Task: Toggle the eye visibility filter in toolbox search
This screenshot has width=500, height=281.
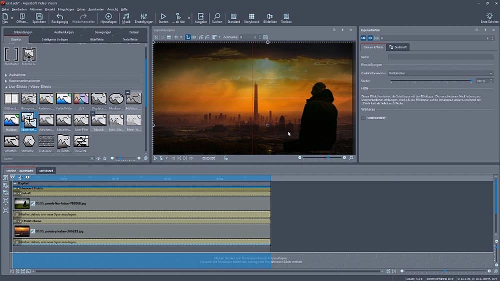Action: click(x=98, y=158)
